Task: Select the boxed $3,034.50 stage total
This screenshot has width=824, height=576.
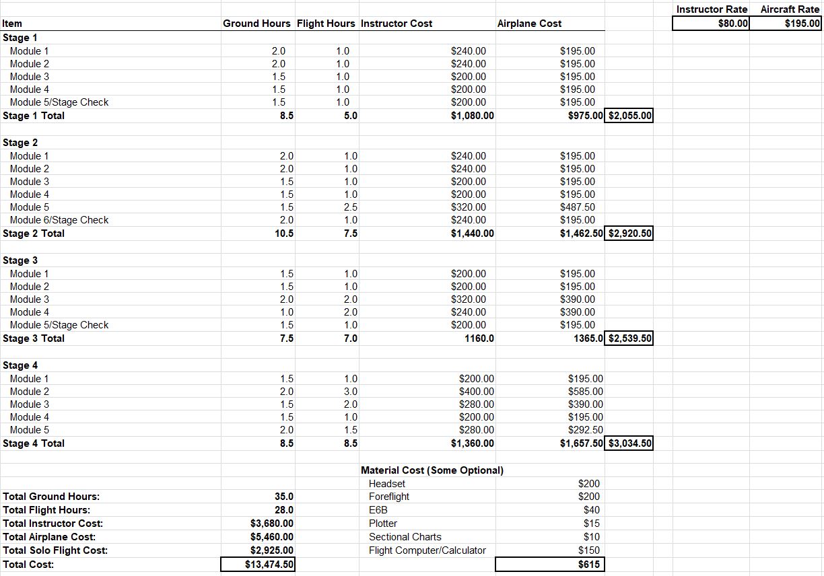Action: tap(629, 443)
